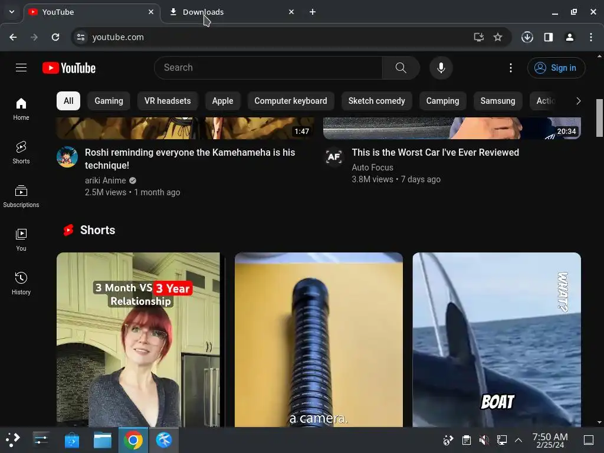
Task: Open Chrome profile icon
Action: click(x=570, y=37)
